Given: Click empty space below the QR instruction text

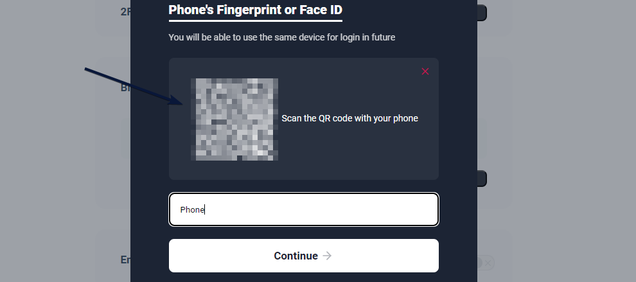Looking at the screenshot, I should point(350,154).
